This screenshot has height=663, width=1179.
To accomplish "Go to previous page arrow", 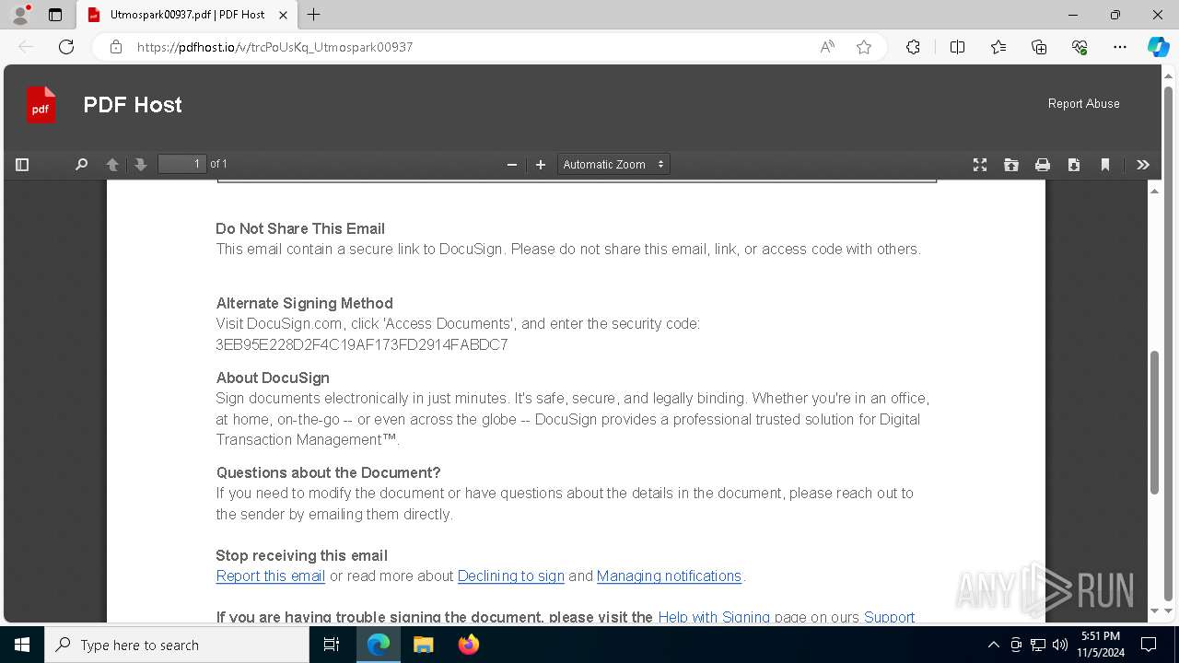I will tap(112, 165).
